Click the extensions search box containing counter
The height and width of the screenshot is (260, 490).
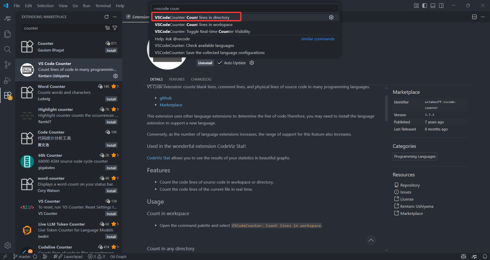pos(63,28)
